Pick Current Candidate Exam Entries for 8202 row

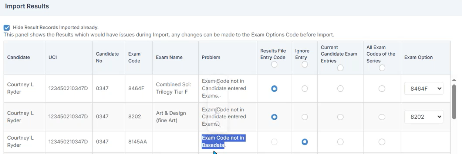340,117
